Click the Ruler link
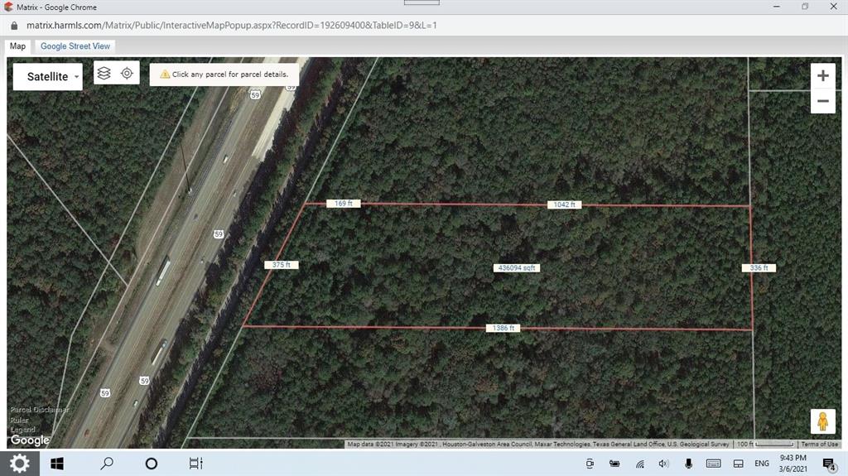 (19, 420)
